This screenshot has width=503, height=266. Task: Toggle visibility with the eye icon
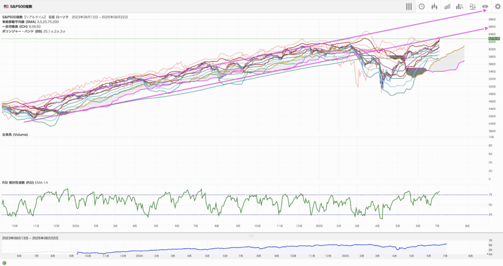(485, 6)
